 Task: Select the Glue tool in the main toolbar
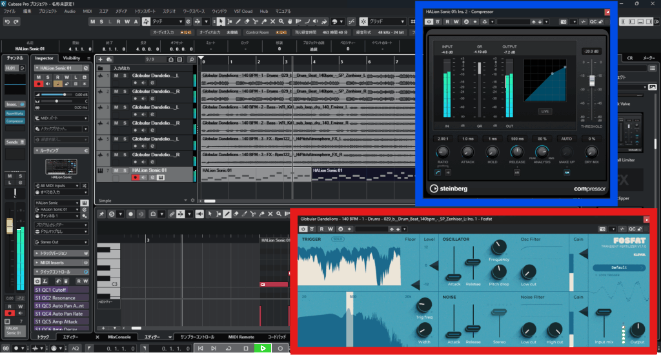(264, 21)
